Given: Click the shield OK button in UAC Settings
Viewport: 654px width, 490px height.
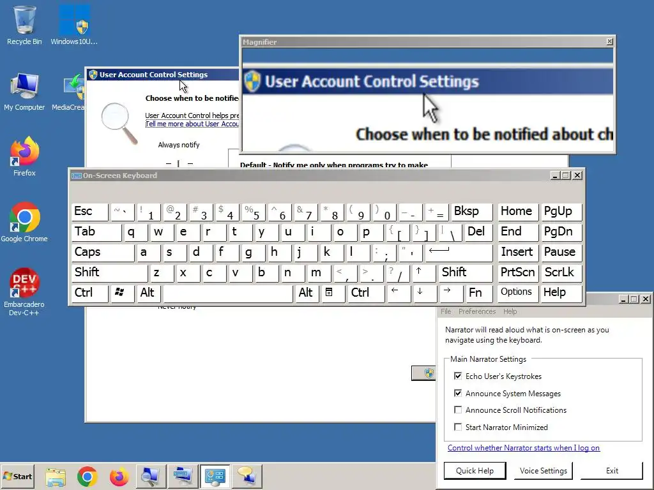Looking at the screenshot, I should [423, 373].
